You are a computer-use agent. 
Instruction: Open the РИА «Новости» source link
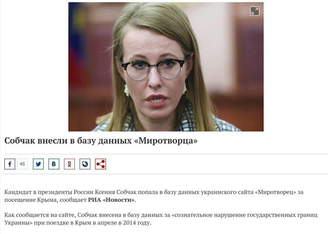point(111,200)
